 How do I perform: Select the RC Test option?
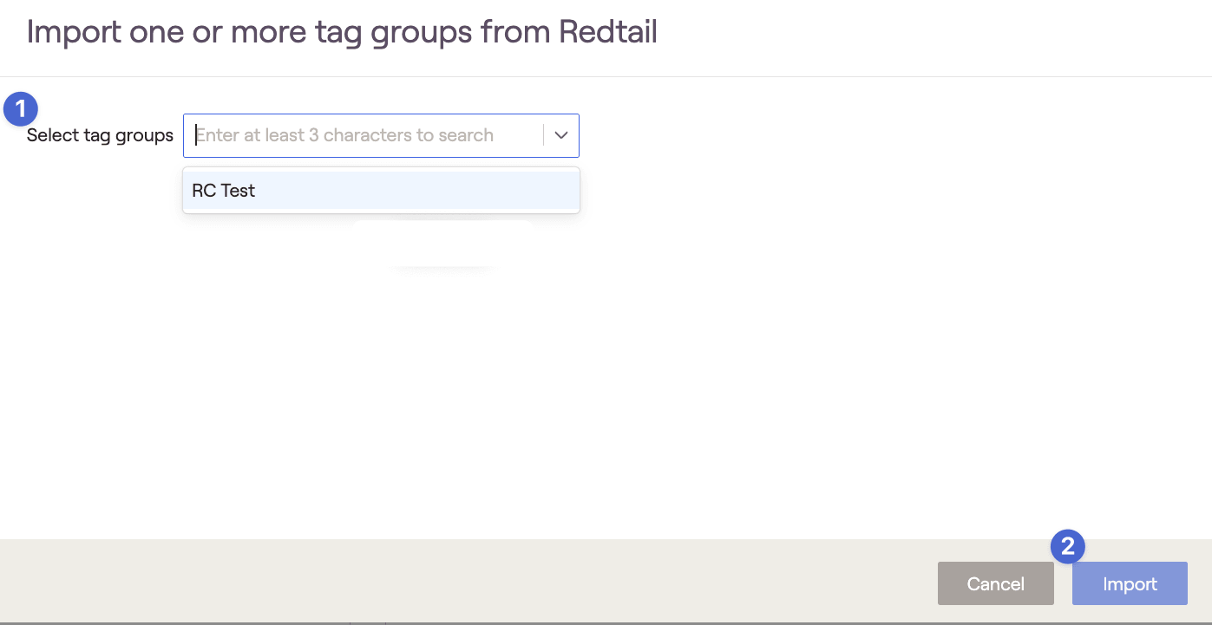pyautogui.click(x=381, y=191)
